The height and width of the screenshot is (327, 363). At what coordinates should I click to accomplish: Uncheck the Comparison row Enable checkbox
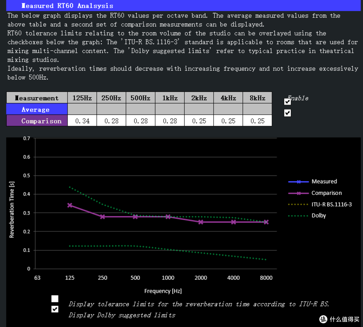(287, 113)
